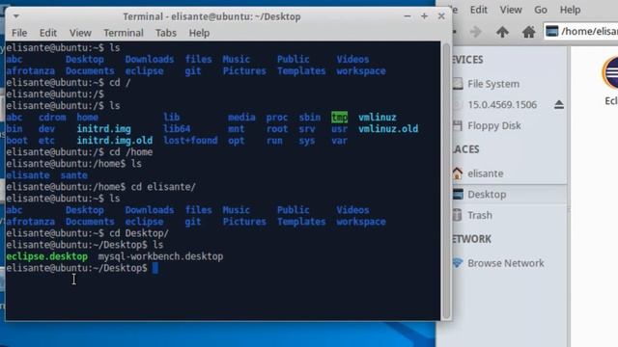
Task: Open the file manager Edit menu
Action: pyautogui.click(x=479, y=10)
